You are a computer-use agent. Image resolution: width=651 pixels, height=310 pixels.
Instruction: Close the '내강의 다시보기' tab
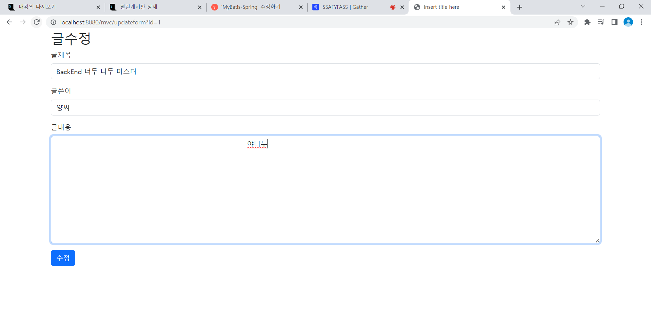pyautogui.click(x=98, y=7)
